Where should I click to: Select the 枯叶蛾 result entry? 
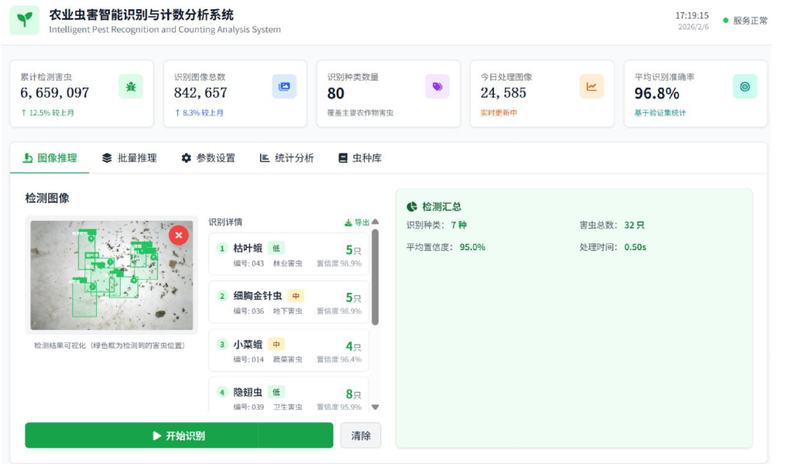click(288, 255)
